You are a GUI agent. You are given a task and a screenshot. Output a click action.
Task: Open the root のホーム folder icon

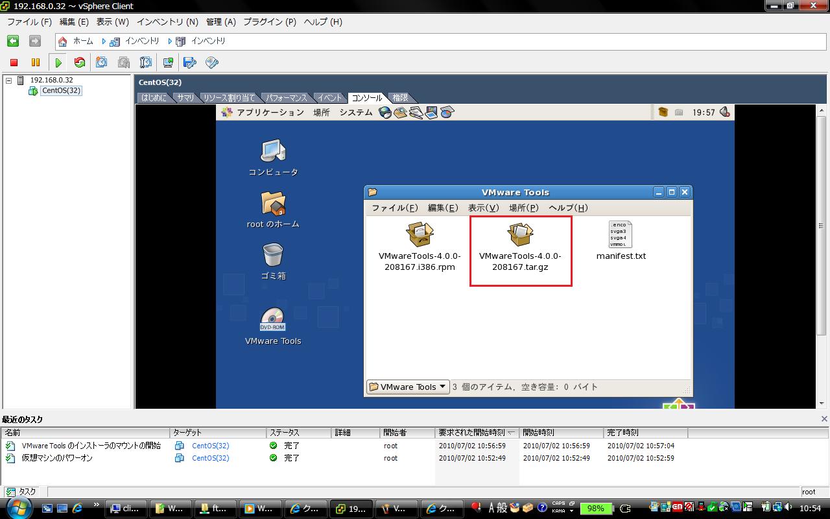(x=273, y=210)
